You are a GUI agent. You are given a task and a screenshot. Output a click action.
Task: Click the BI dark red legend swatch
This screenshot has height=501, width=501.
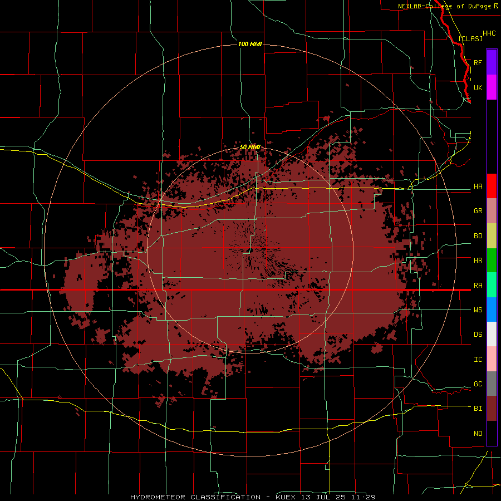[492, 409]
